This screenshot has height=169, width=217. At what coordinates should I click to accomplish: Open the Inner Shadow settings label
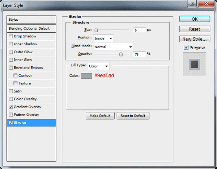click(x=25, y=44)
